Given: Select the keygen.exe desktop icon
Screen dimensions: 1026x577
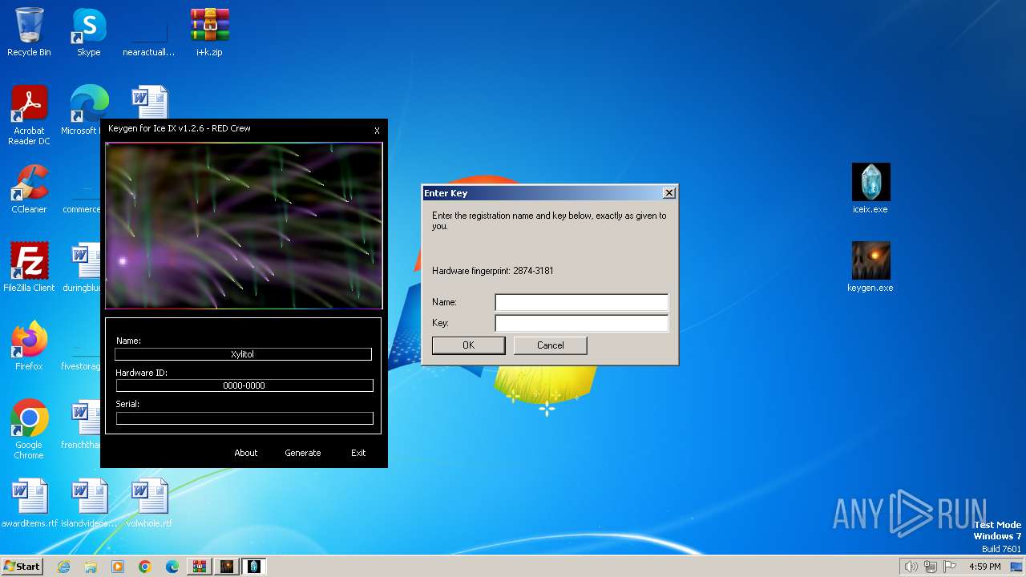Looking at the screenshot, I should coord(870,268).
